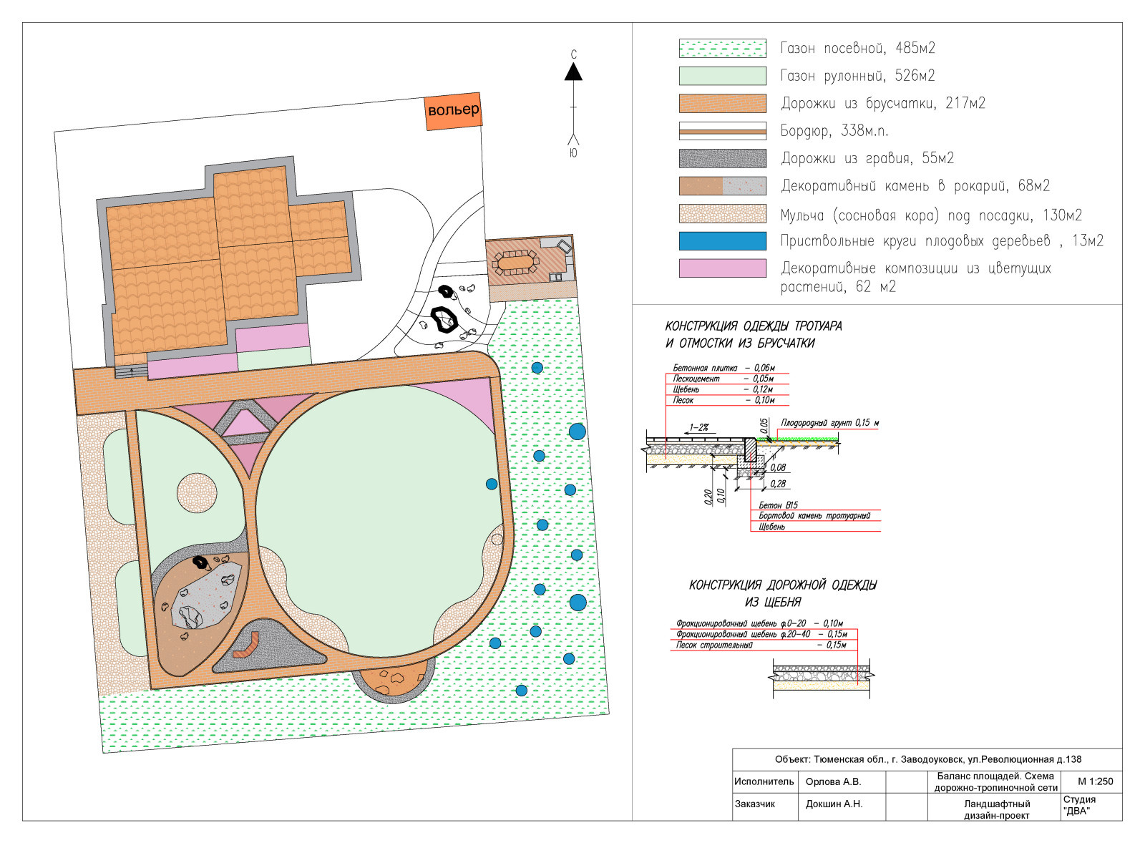Click the label 'Бетон В15'
The width and height of the screenshot is (1145, 843).
(778, 505)
